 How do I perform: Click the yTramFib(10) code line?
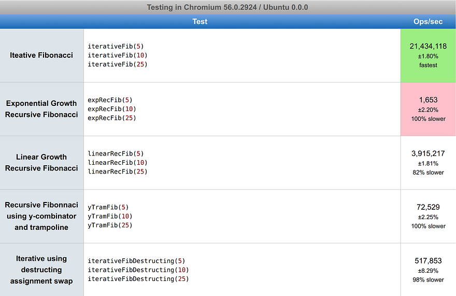(110, 216)
